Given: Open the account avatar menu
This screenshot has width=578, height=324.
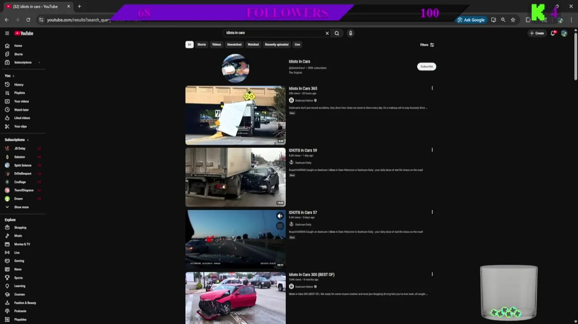Looking at the screenshot, I should point(564,33).
